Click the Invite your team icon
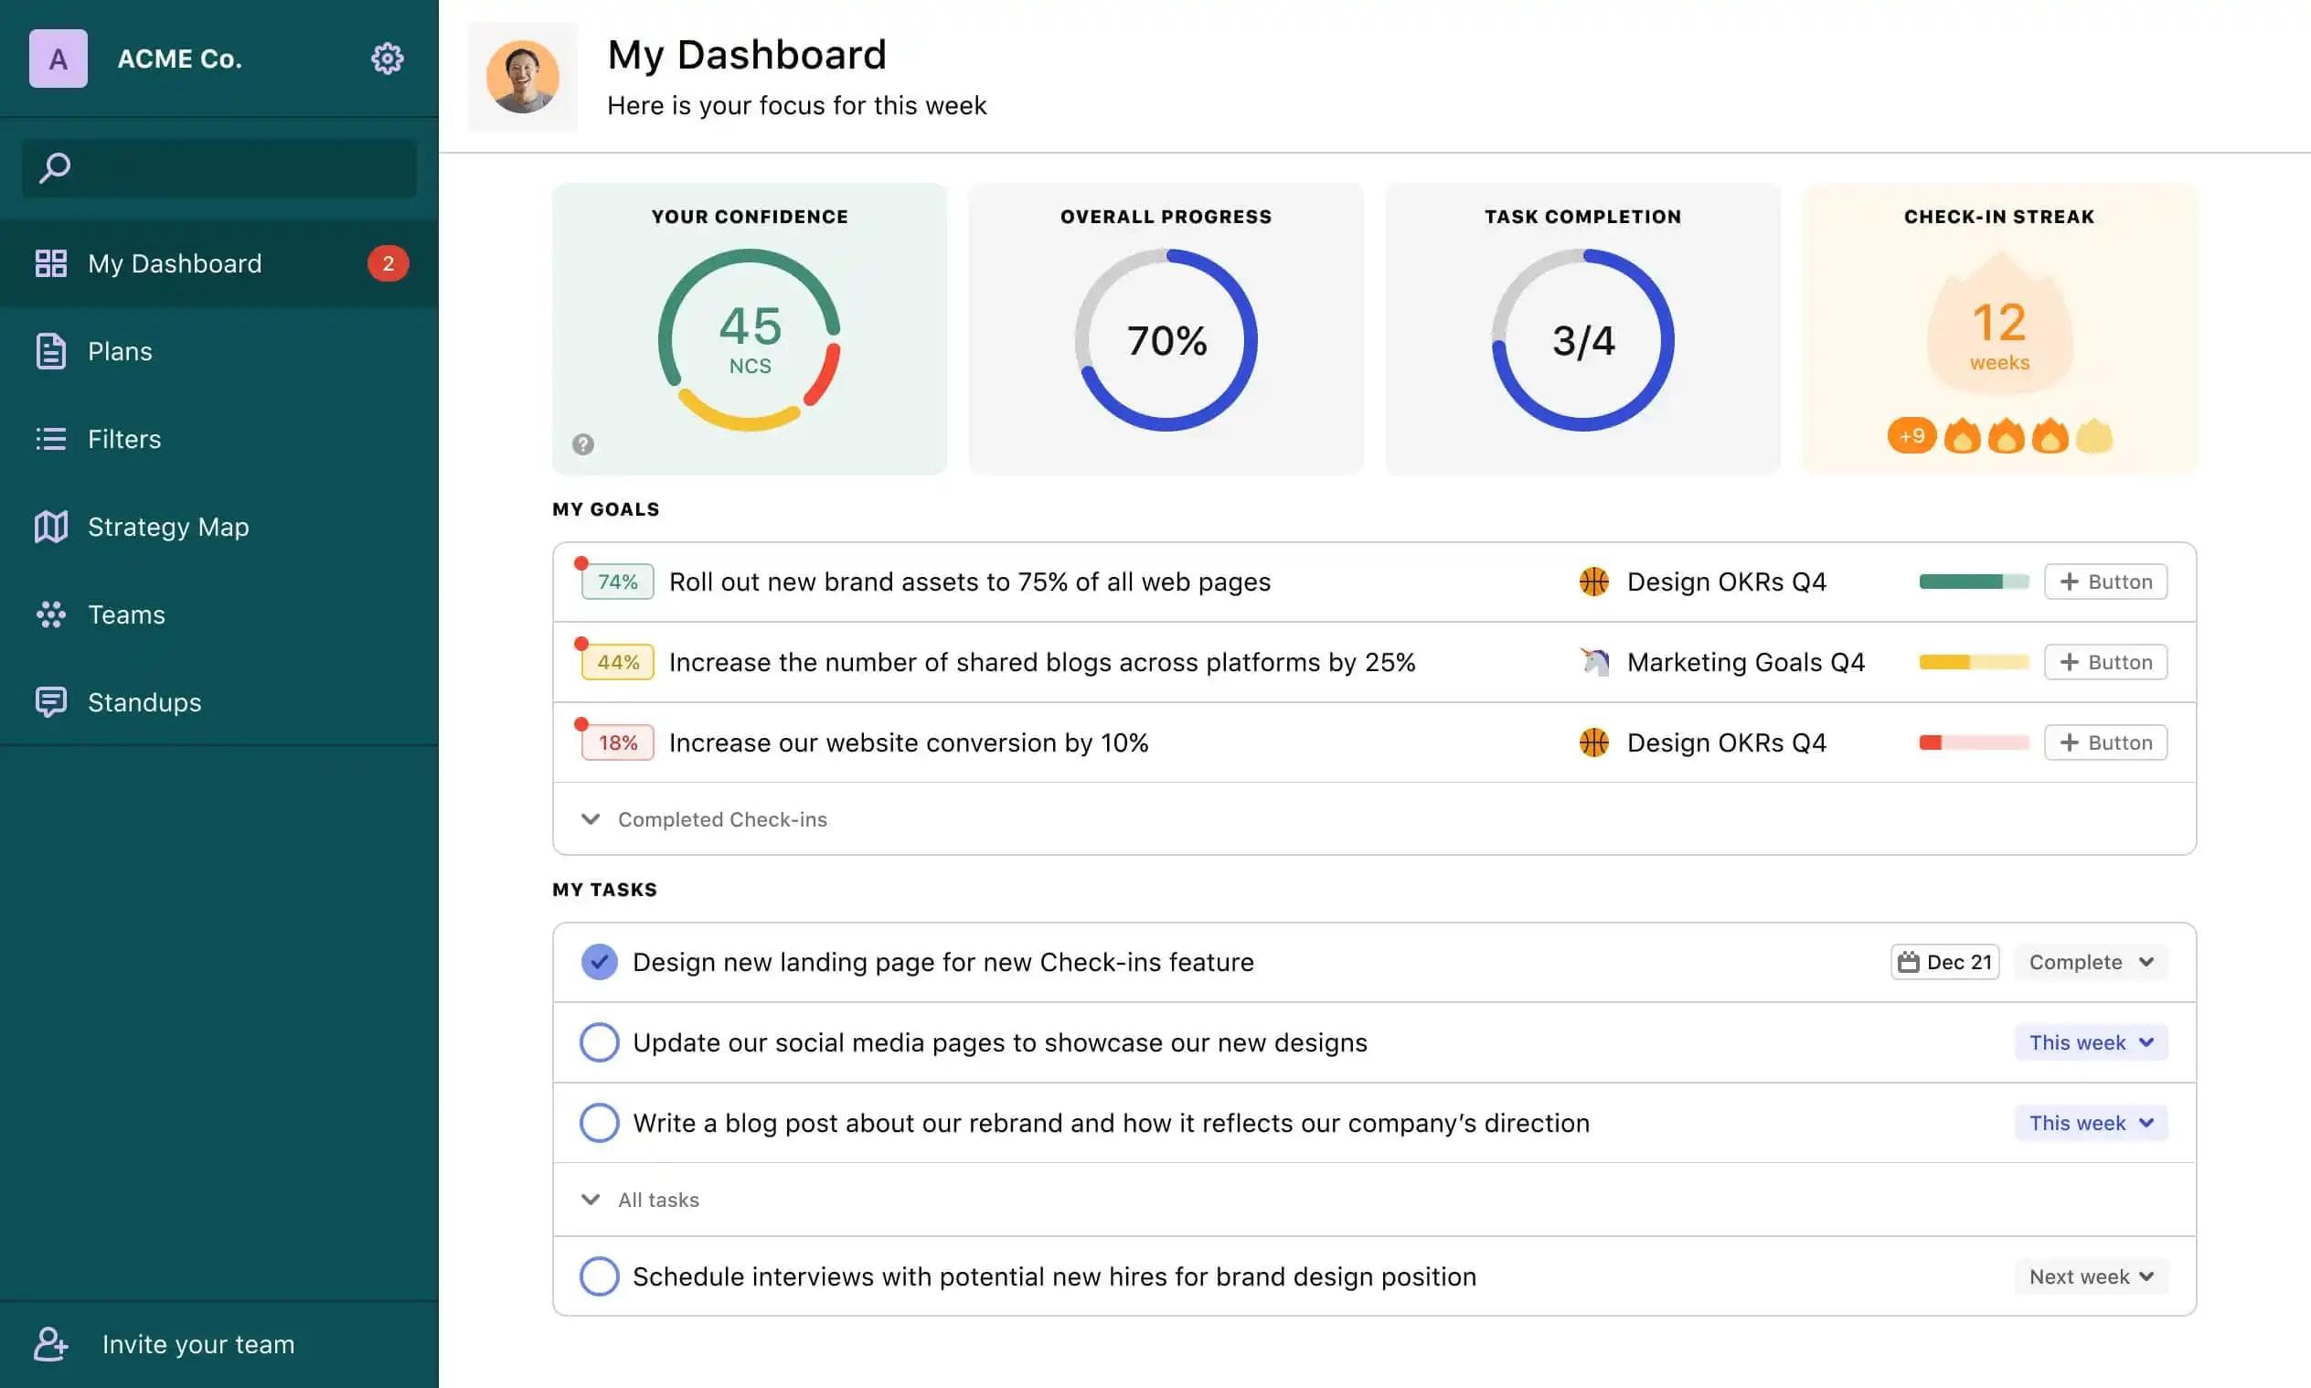 pos(50,1344)
